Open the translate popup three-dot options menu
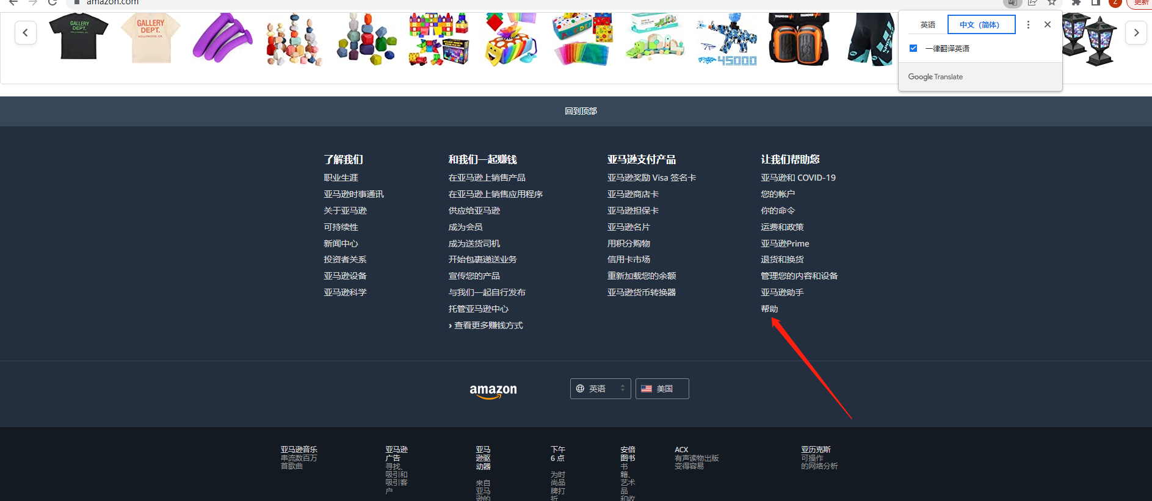This screenshot has height=501, width=1152. click(x=1028, y=24)
